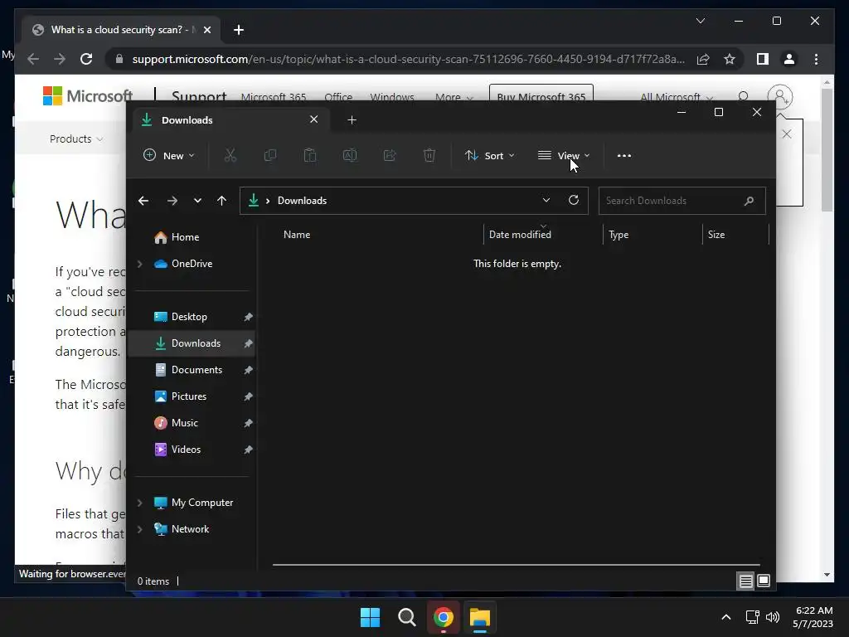This screenshot has height=637, width=849.
Task: Select Music in navigation pane
Action: click(x=191, y=423)
